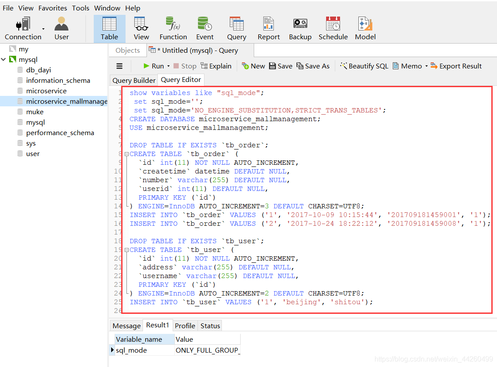
Task: Open the View objects icon
Action: tap(141, 28)
